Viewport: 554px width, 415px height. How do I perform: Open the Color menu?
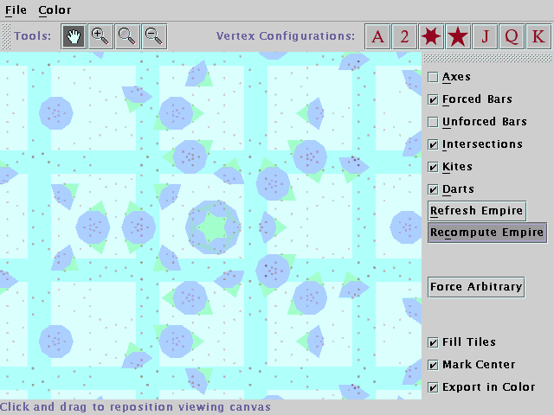pos(55,10)
